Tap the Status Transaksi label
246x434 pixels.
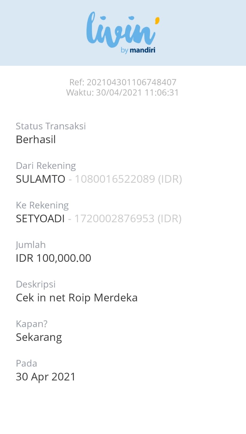point(51,126)
